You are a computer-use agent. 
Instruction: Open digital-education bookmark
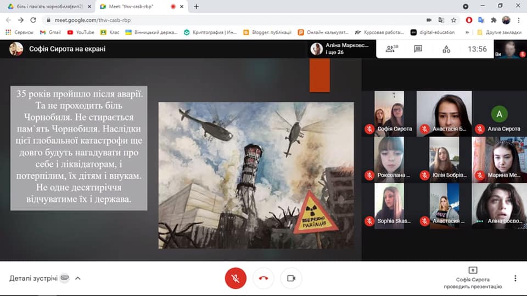(x=433, y=32)
